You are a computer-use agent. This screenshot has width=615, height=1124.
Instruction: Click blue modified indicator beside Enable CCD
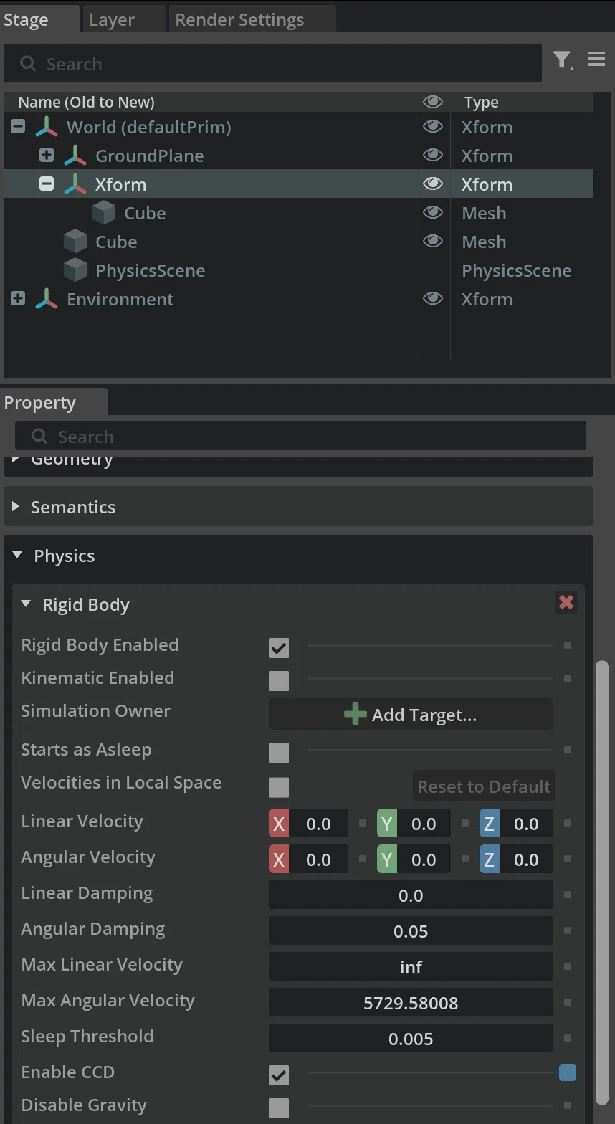(568, 1072)
